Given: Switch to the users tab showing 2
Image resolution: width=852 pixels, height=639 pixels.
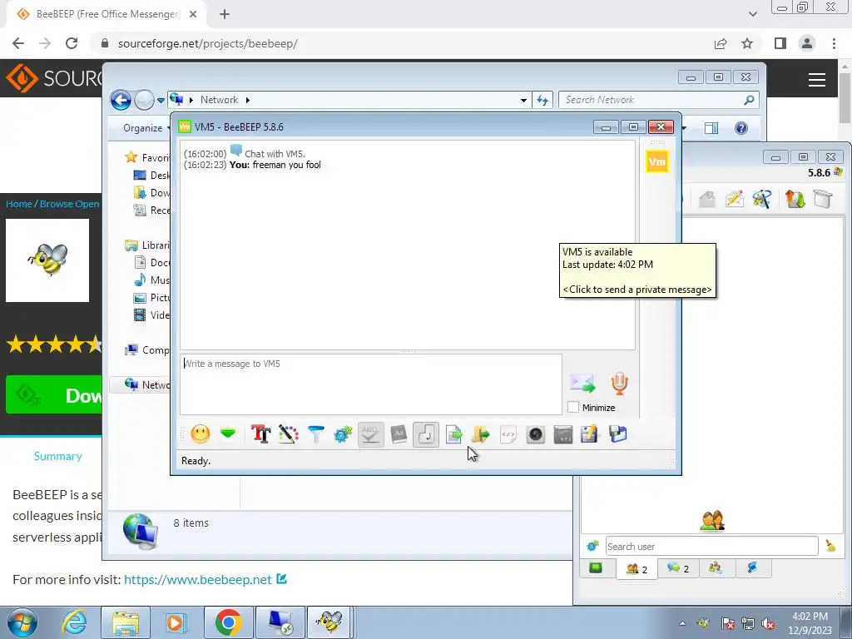Looking at the screenshot, I should (637, 569).
